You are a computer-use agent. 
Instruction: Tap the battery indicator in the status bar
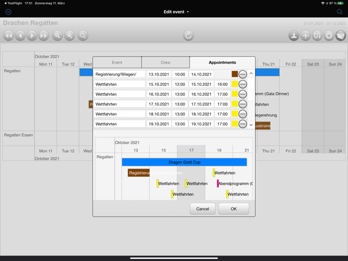click(341, 3)
